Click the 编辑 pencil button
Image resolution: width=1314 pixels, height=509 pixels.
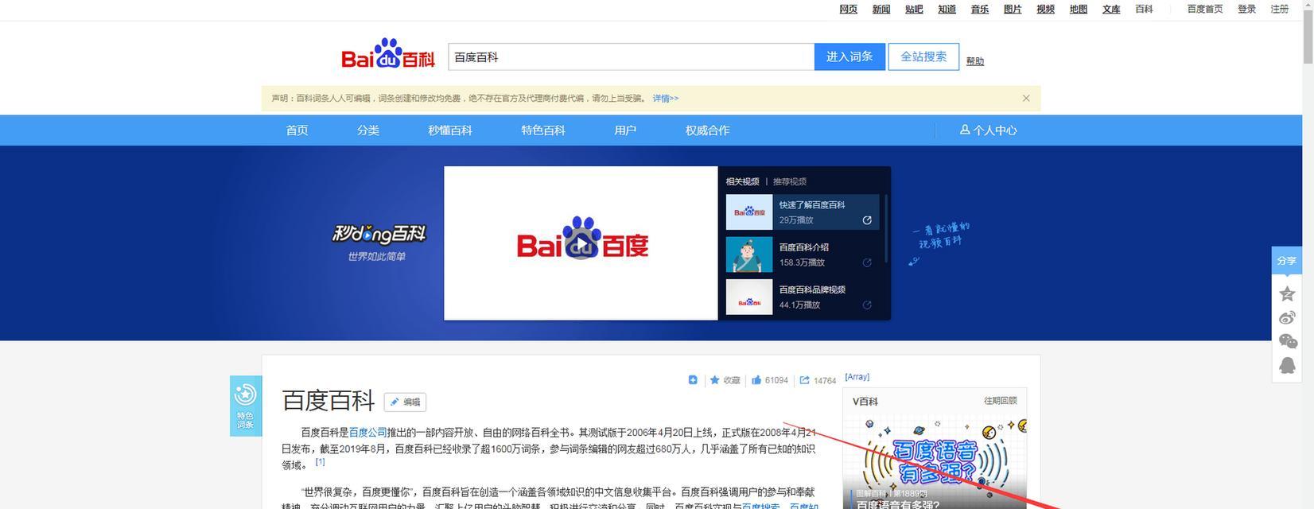point(405,402)
